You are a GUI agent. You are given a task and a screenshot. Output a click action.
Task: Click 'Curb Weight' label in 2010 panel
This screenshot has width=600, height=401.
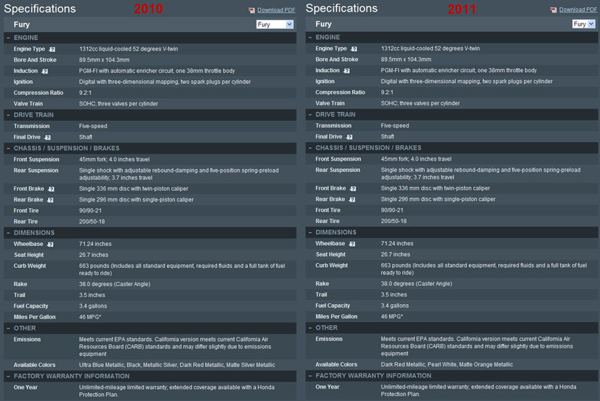[30, 266]
